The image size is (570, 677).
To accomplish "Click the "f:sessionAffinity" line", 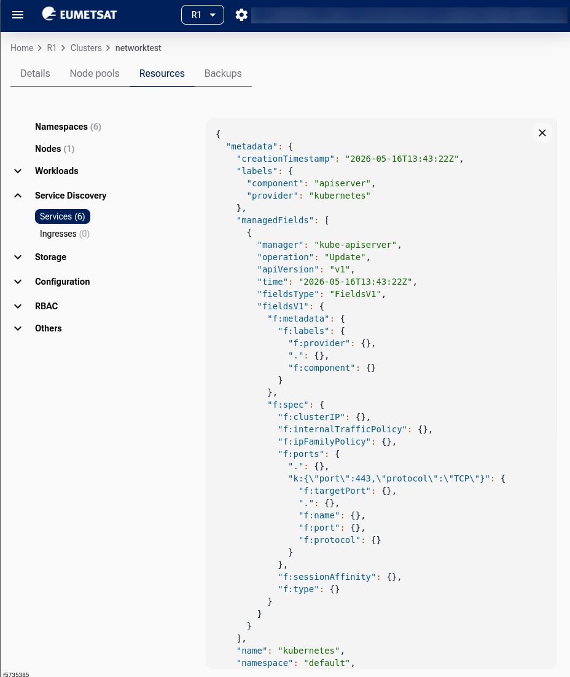I will click(339, 577).
